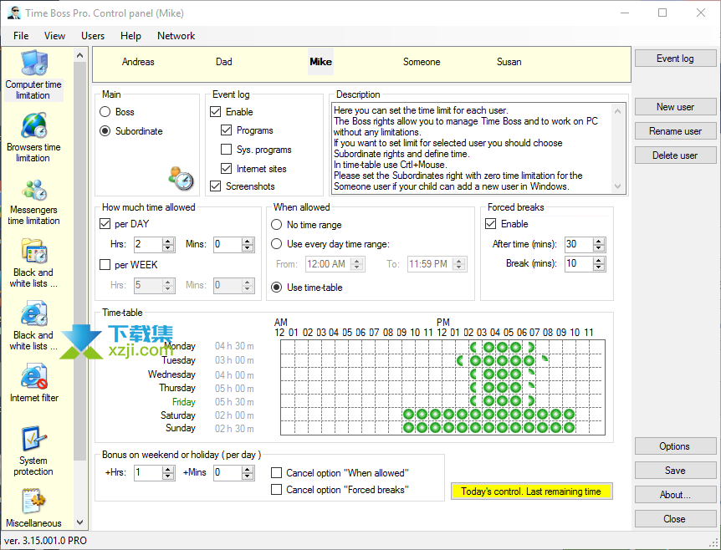This screenshot has height=550, width=721.
Task: Decrease Break minutes spinner
Action: (x=599, y=267)
